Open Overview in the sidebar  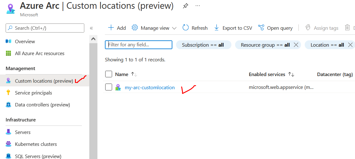point(25,42)
